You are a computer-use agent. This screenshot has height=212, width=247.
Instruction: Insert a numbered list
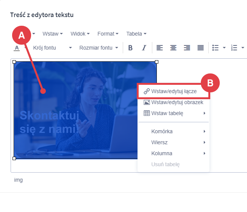coord(234,48)
